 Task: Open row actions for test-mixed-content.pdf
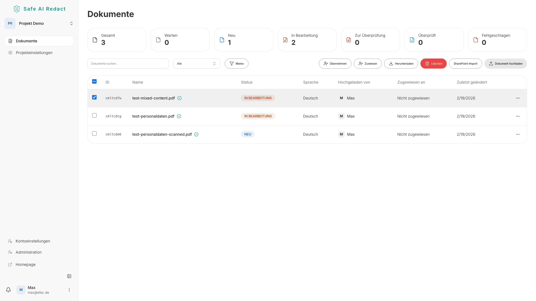(518, 98)
